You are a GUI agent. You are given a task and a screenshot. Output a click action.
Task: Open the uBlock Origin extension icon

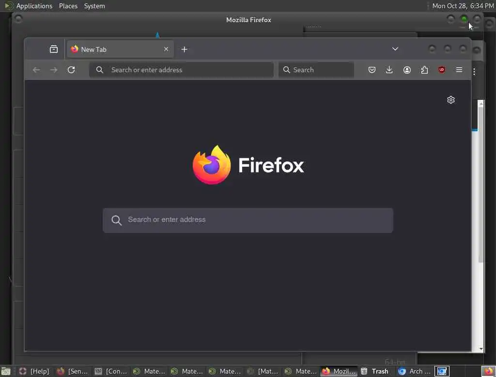(442, 70)
